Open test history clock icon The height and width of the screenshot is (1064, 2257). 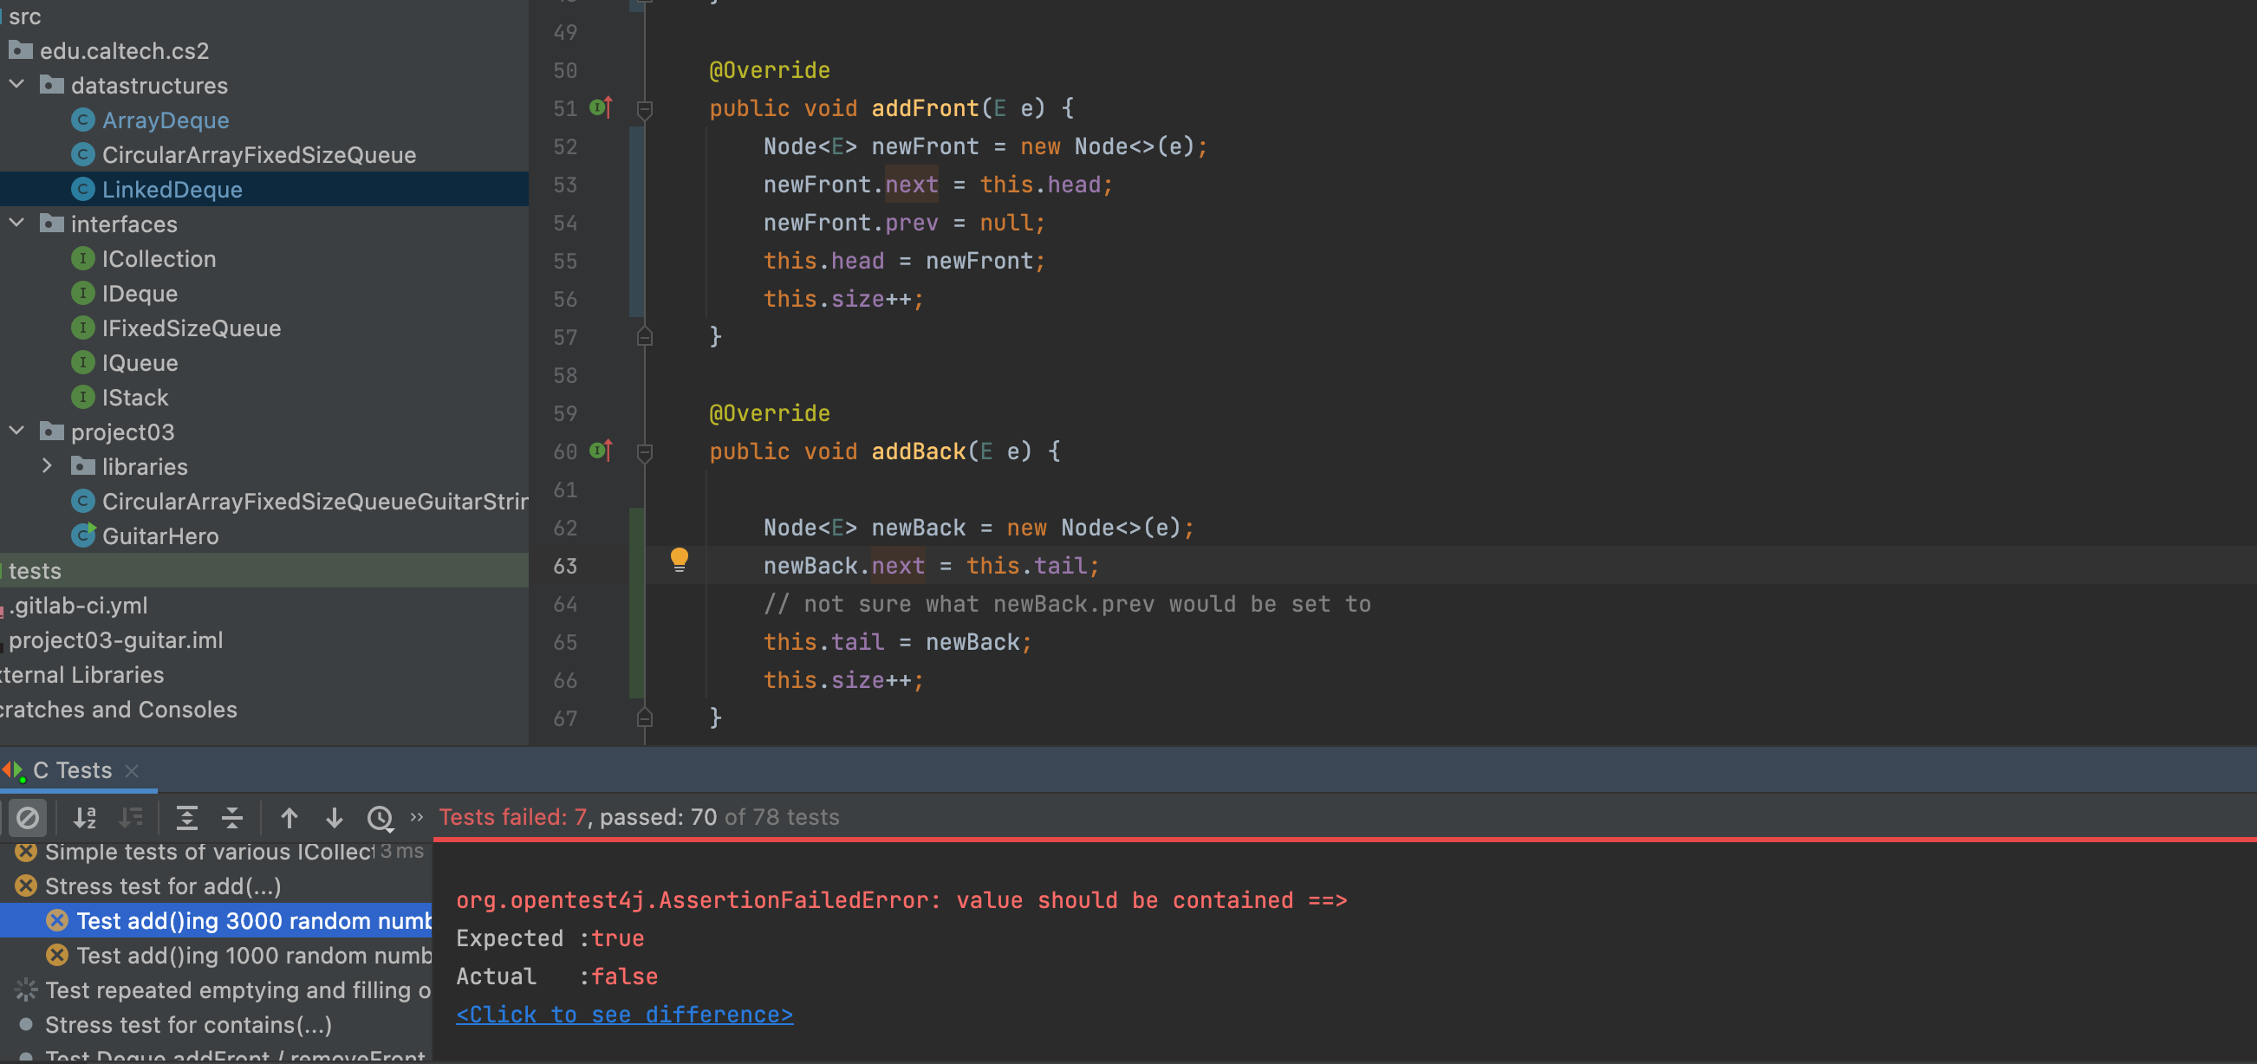click(x=380, y=818)
